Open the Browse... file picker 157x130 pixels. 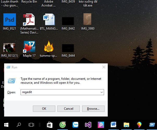(x=93, y=109)
